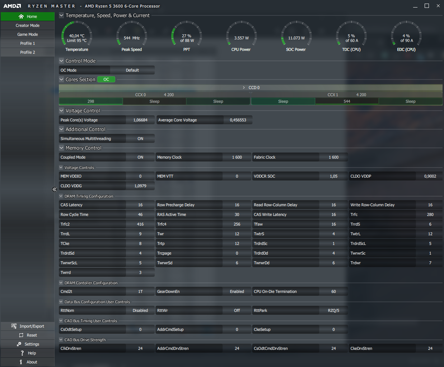Click the Home house icon
This screenshot has height=367, width=444.
click(21, 16)
